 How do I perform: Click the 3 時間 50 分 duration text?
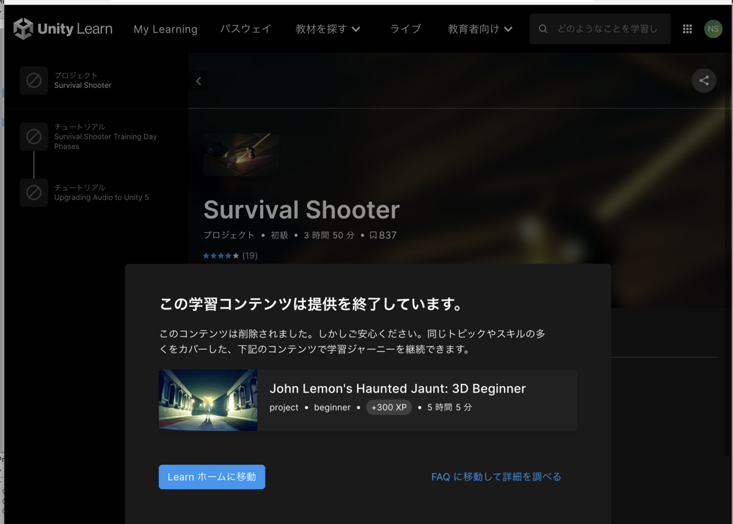tap(329, 235)
